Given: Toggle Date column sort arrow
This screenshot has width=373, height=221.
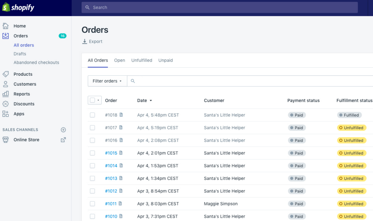Looking at the screenshot, I should (x=150, y=100).
